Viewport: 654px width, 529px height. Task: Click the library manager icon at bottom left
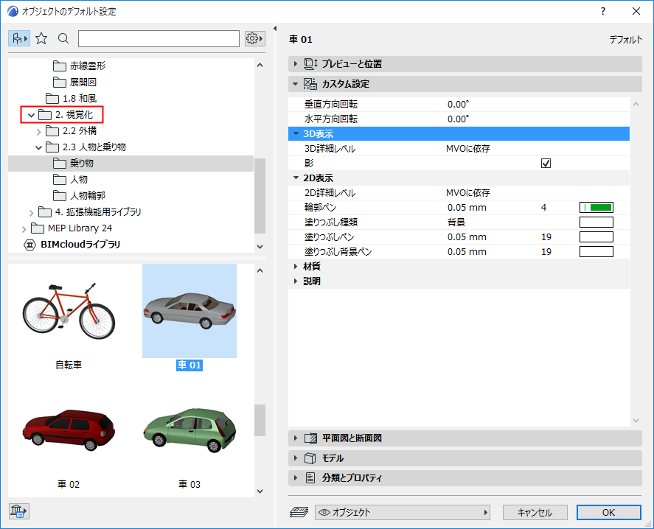[x=18, y=511]
